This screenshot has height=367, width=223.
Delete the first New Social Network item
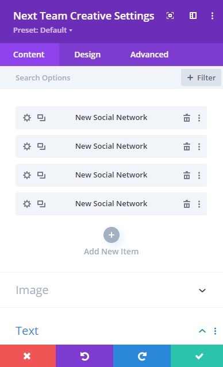187,118
